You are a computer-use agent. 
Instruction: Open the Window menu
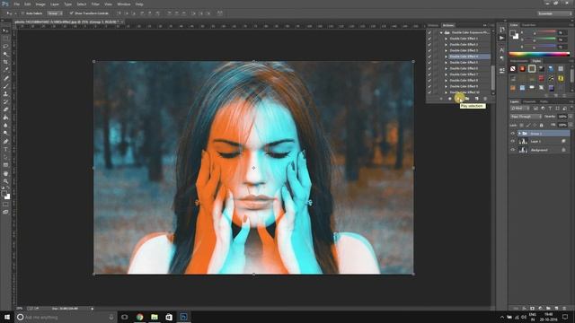click(x=124, y=4)
